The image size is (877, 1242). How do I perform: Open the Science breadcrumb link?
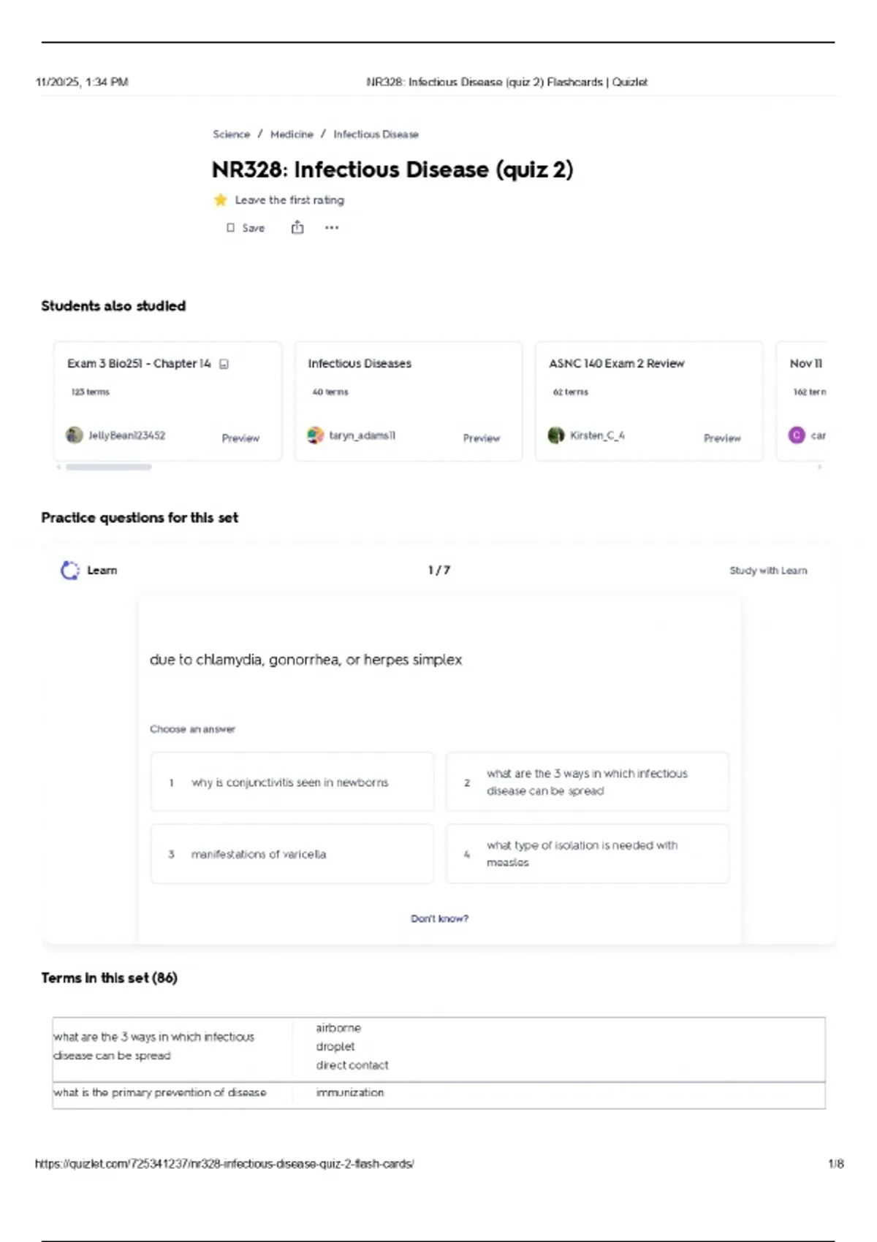(x=231, y=134)
